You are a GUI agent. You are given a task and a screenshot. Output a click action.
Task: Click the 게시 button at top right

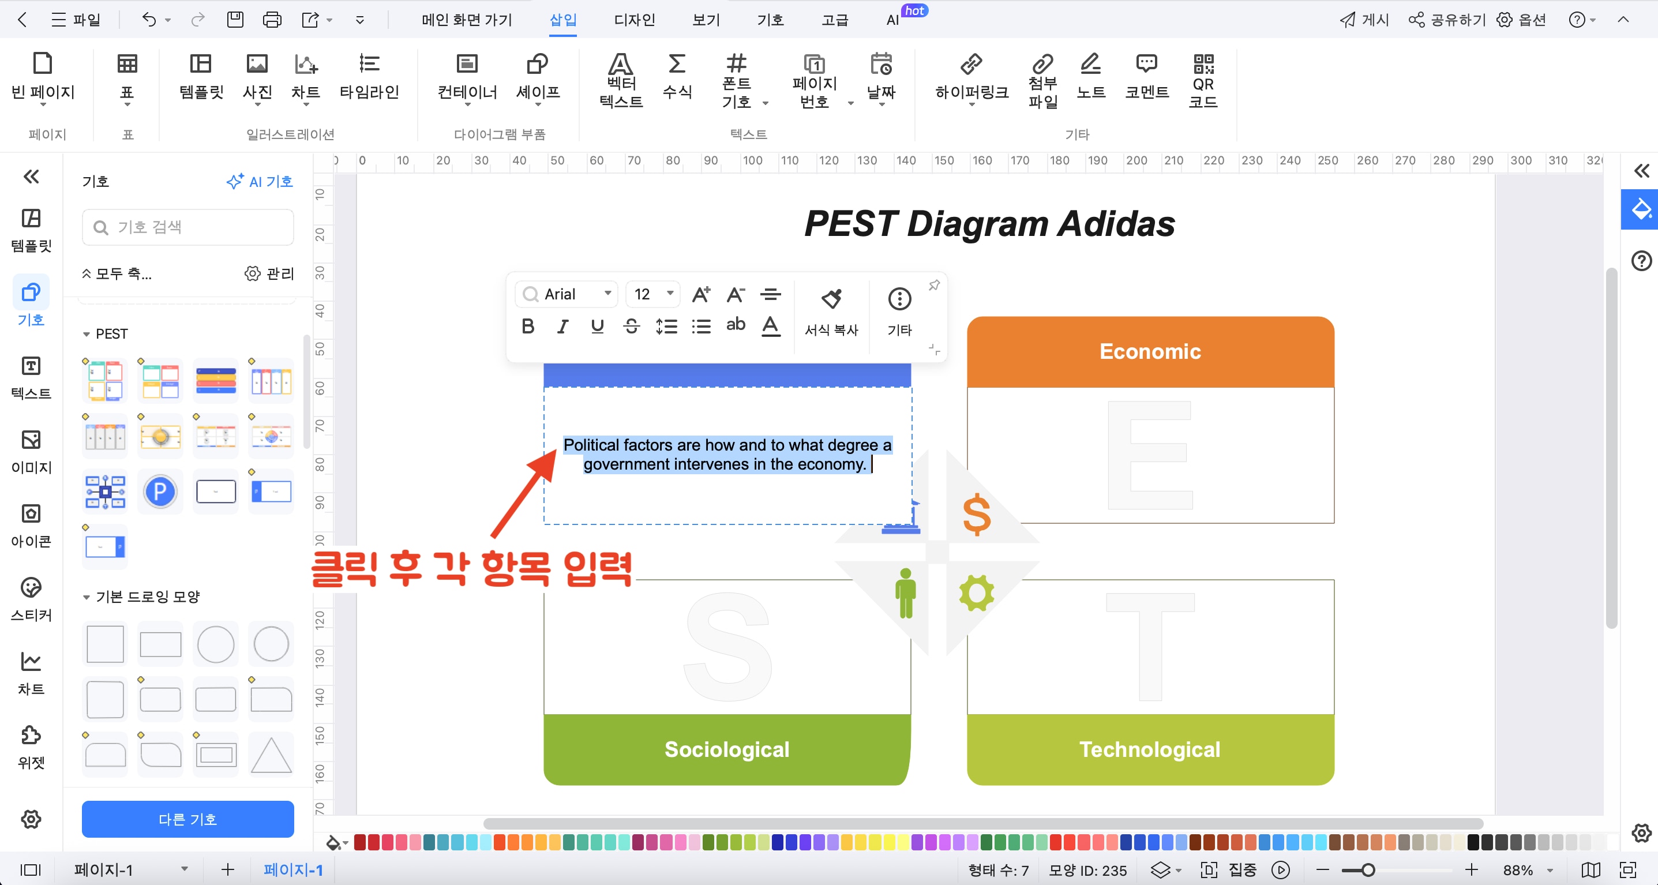(x=1363, y=20)
